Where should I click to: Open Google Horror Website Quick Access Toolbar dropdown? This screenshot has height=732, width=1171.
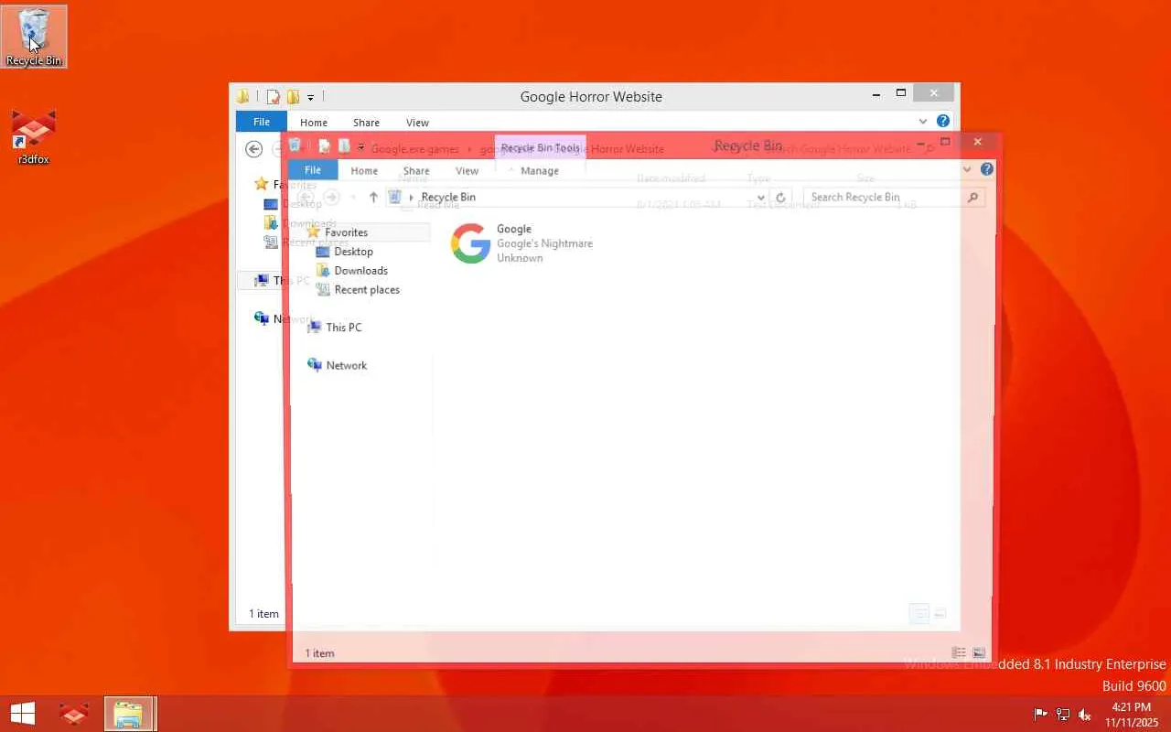[x=311, y=97]
